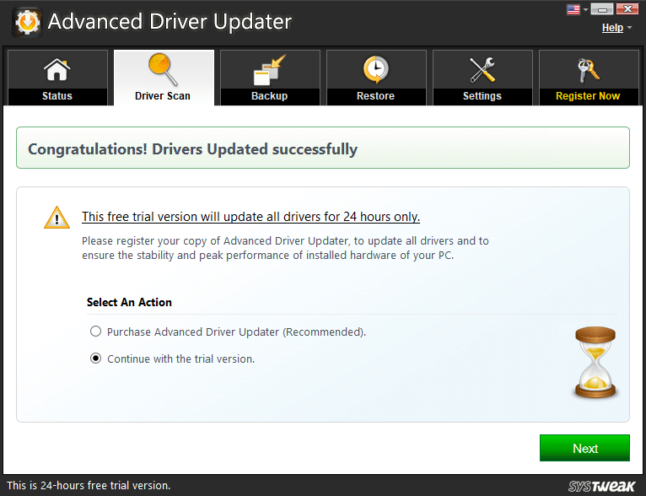Viewport: 646px width, 496px height.
Task: Click the hourglass trial timer image
Action: (x=595, y=362)
